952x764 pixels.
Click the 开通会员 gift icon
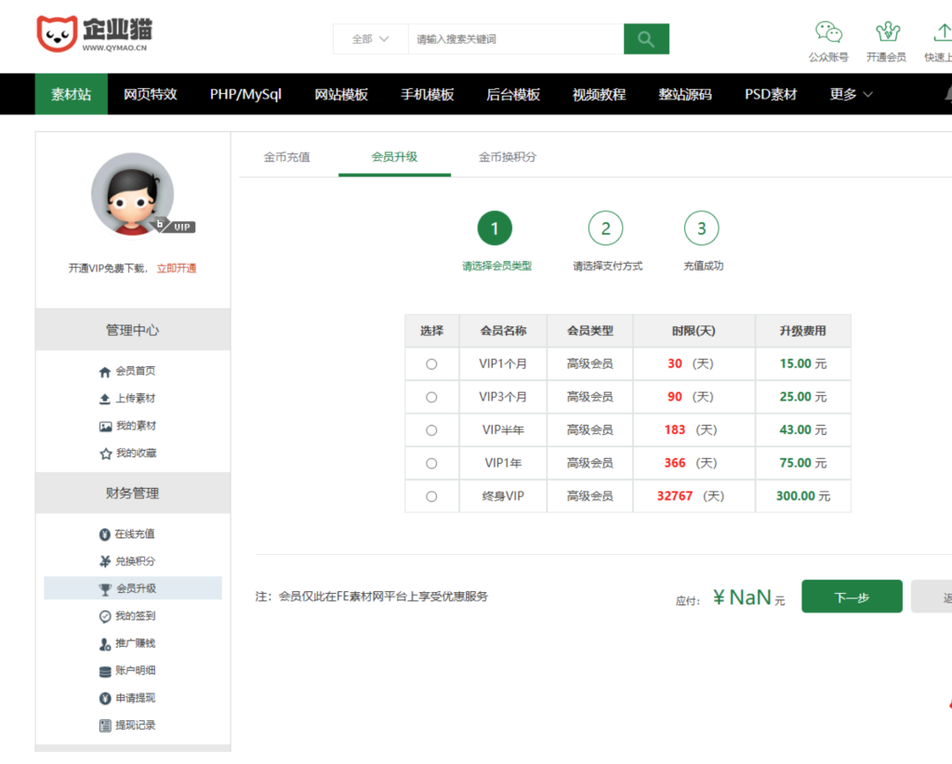click(x=886, y=30)
